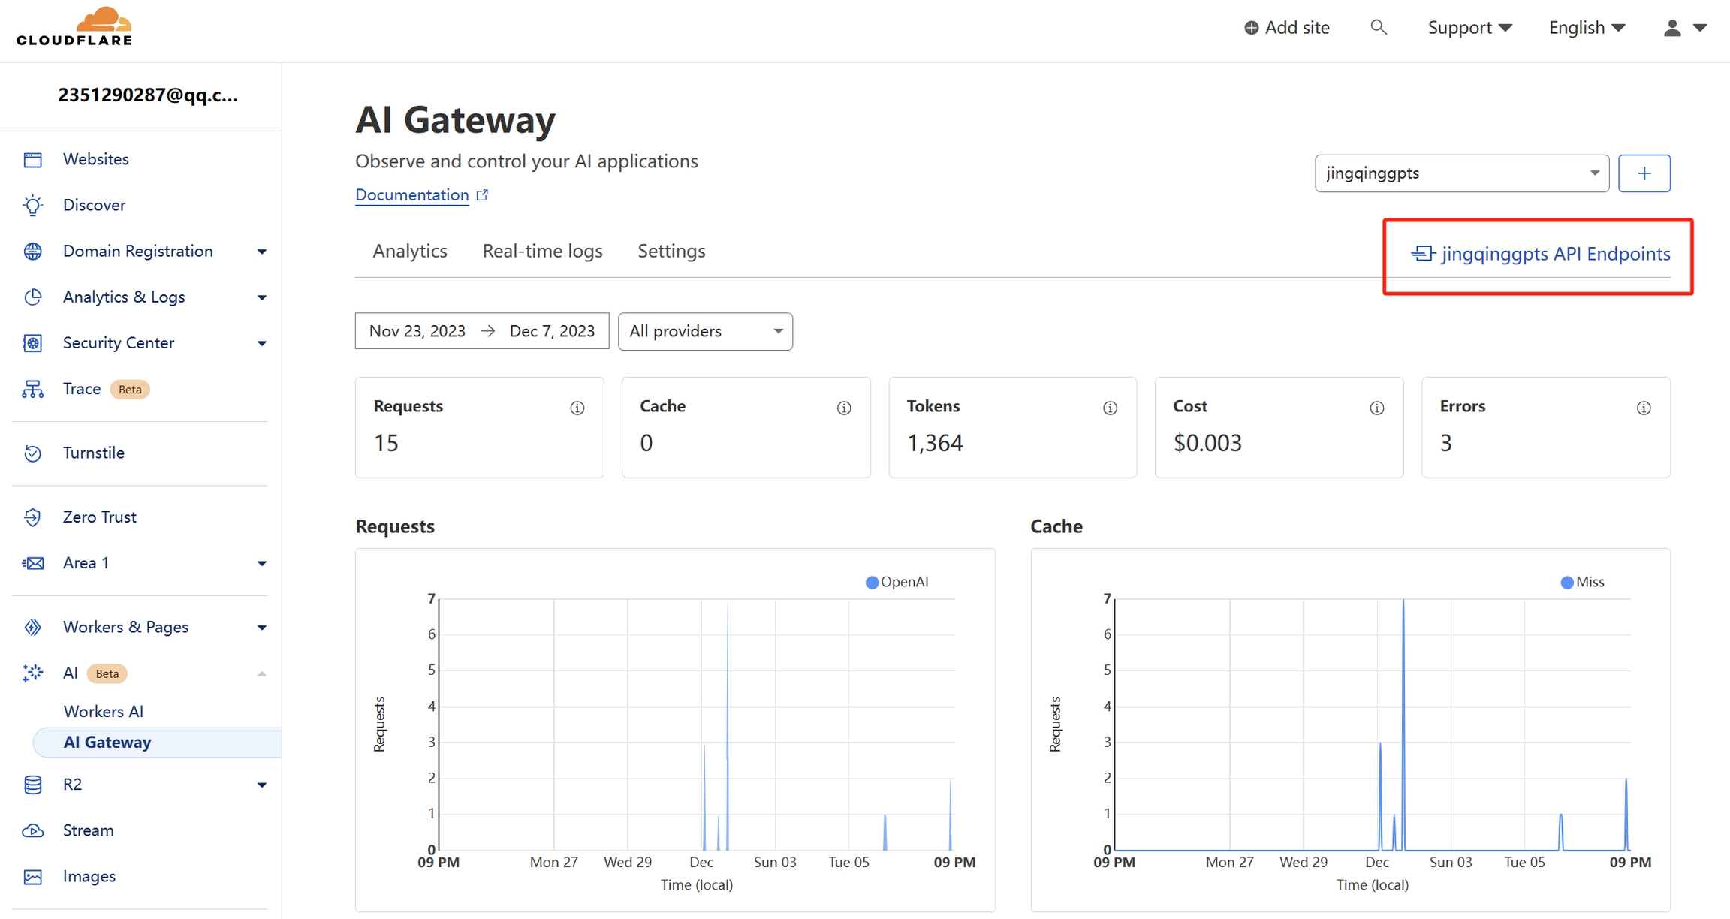Click the Nov 23 to Dec 7 date range field
The height and width of the screenshot is (919, 1730).
click(x=481, y=331)
